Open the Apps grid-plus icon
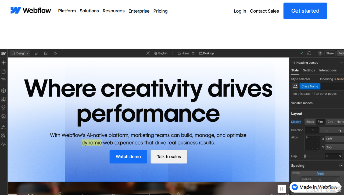Viewport: 344px width, 195px height. [3, 136]
